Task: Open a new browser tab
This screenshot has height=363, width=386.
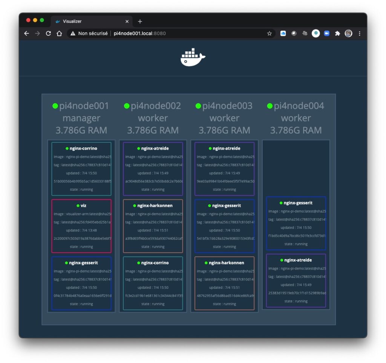Action: click(140, 21)
